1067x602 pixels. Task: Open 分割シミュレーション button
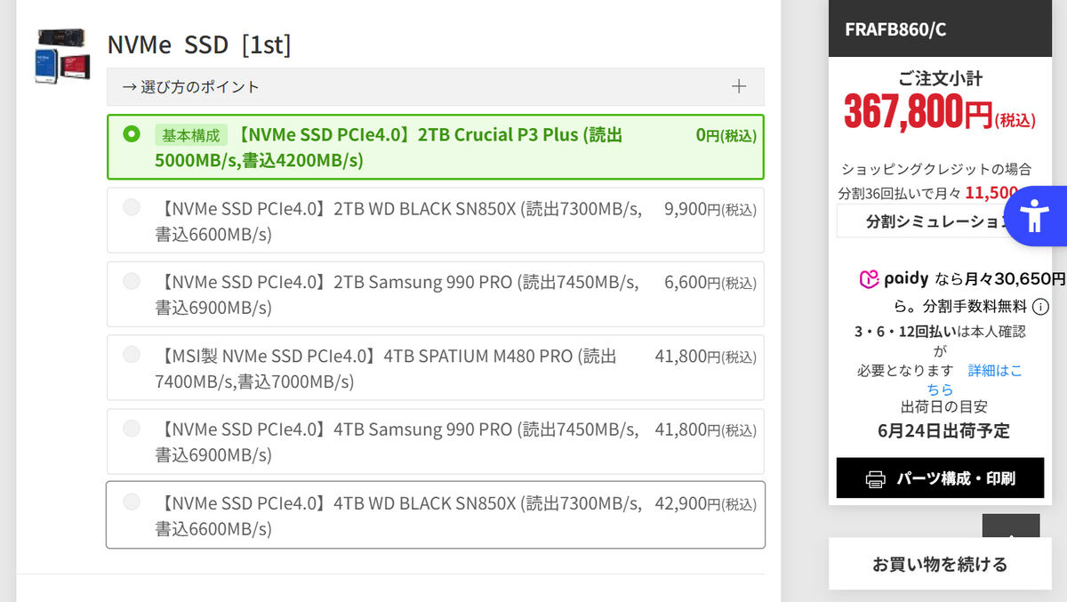[925, 221]
